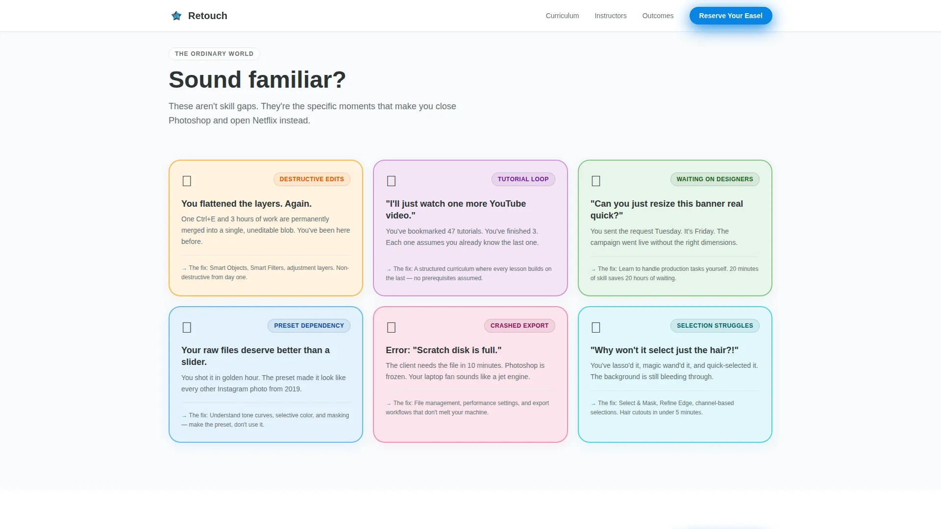Image resolution: width=941 pixels, height=529 pixels.
Task: Click the File management fix text
Action: 467,408
